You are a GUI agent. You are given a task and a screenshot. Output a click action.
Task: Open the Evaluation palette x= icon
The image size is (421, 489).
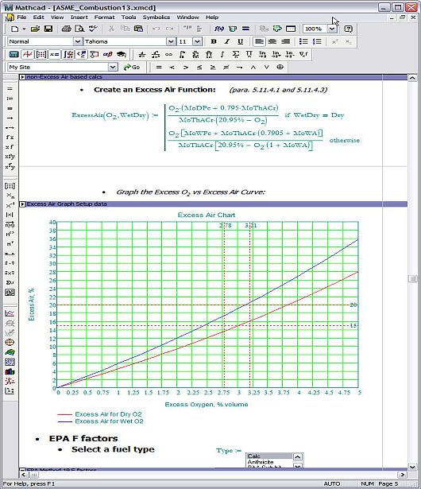click(x=54, y=55)
